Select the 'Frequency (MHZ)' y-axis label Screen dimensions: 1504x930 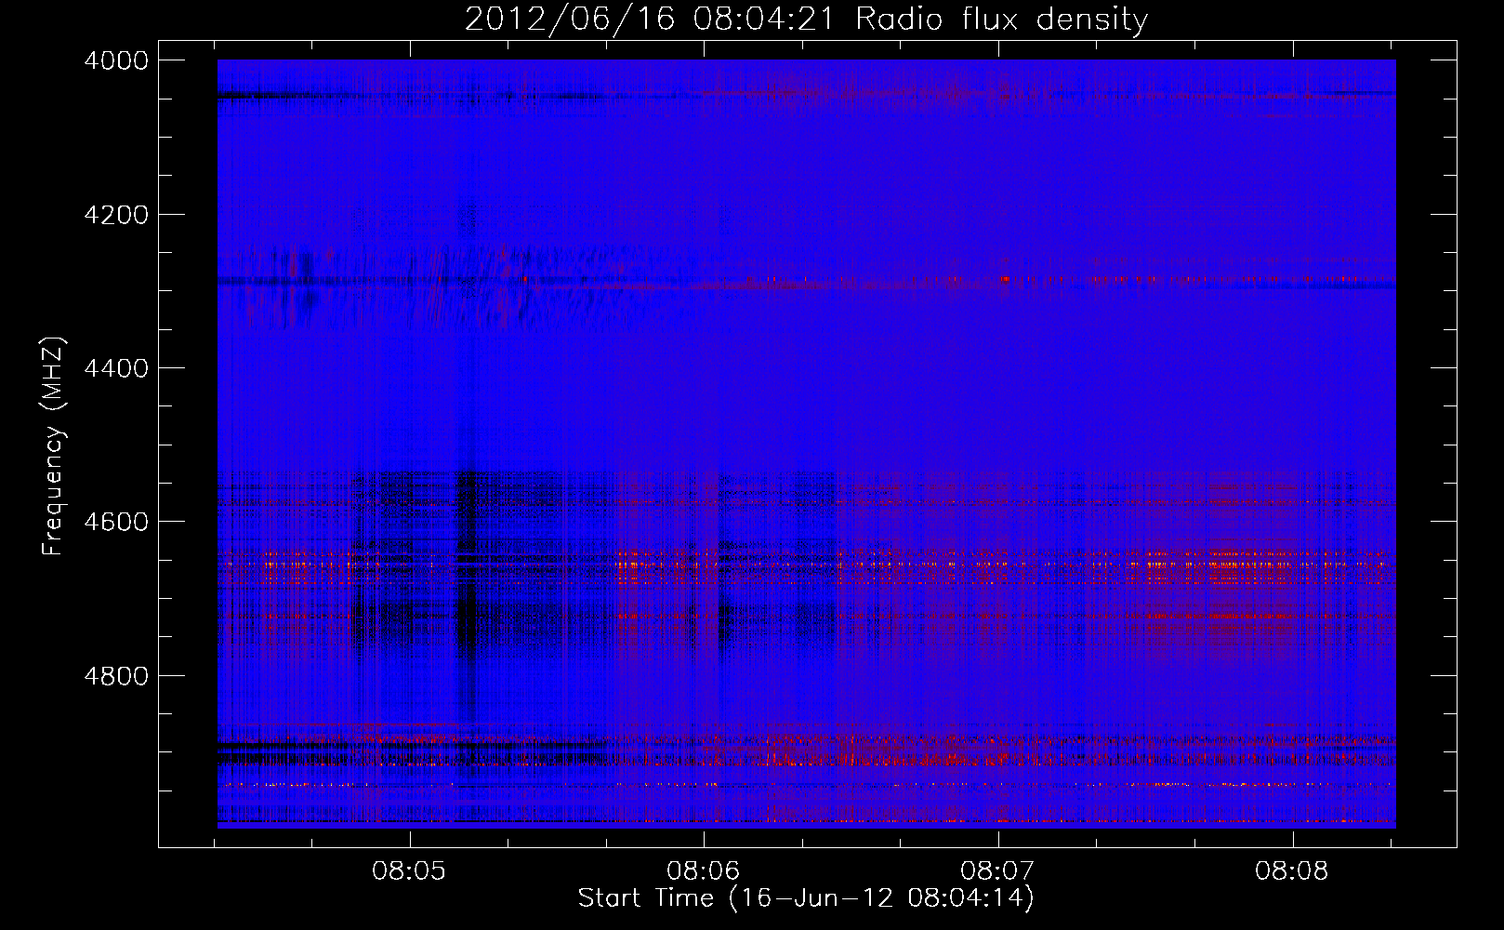click(54, 446)
